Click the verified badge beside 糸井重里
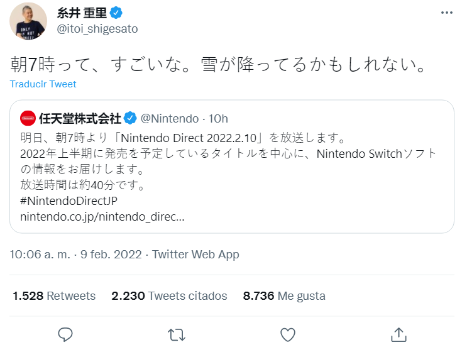 pos(116,13)
